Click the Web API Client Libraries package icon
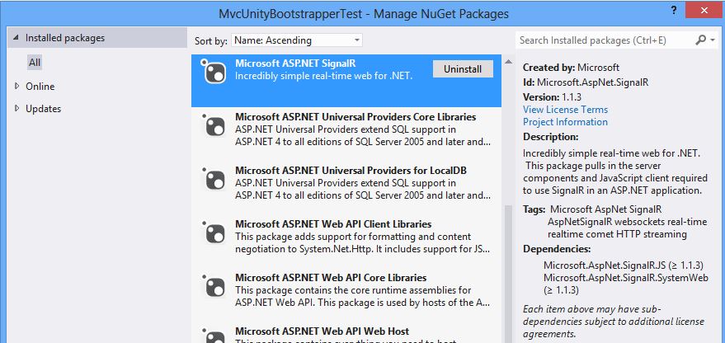Screen dimensions: 725x343 pyautogui.click(x=214, y=233)
